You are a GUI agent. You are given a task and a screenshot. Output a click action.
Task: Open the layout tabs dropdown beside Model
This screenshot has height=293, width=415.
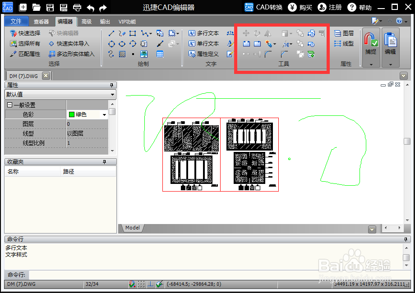pos(372,229)
